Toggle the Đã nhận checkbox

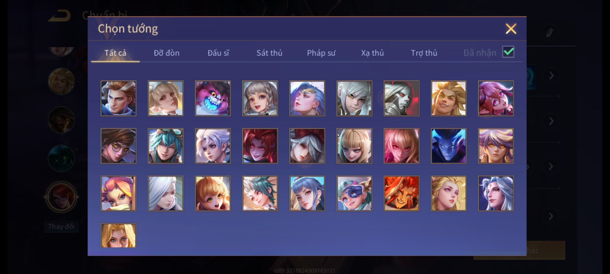508,52
